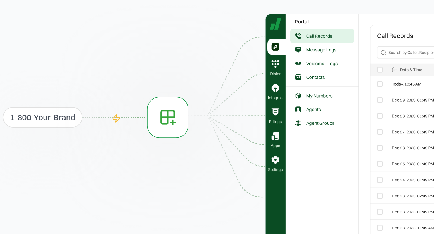The image size is (434, 234).
Task: Select the Dec 29, 2023 record checkbox
Action: [x=380, y=100]
